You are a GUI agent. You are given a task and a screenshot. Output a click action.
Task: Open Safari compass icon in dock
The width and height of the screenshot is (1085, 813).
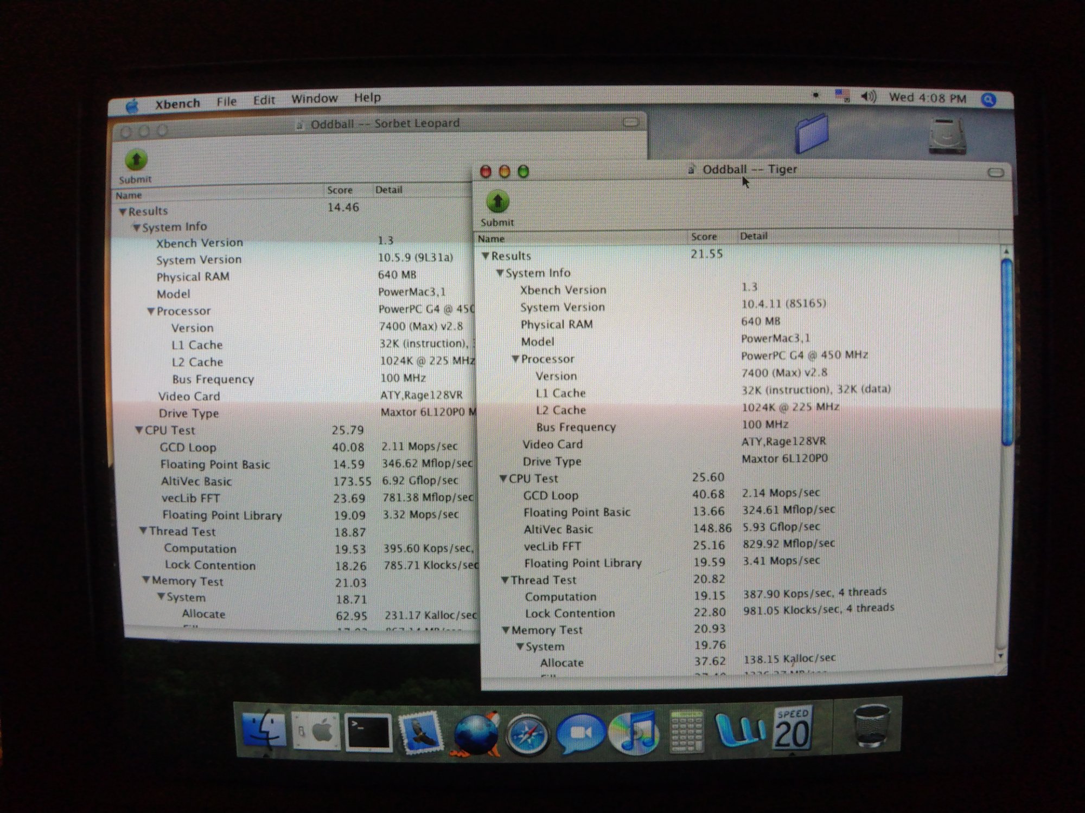click(527, 735)
